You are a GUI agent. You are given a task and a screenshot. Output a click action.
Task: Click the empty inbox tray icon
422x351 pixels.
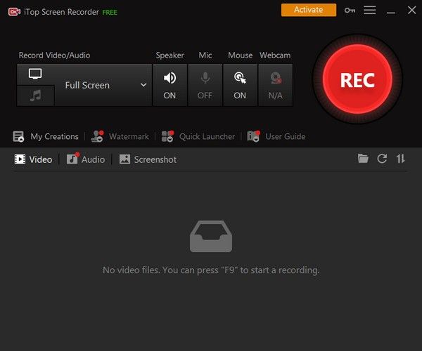[x=211, y=237]
